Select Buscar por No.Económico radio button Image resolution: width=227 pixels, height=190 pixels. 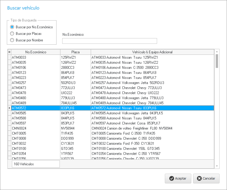tap(12, 27)
